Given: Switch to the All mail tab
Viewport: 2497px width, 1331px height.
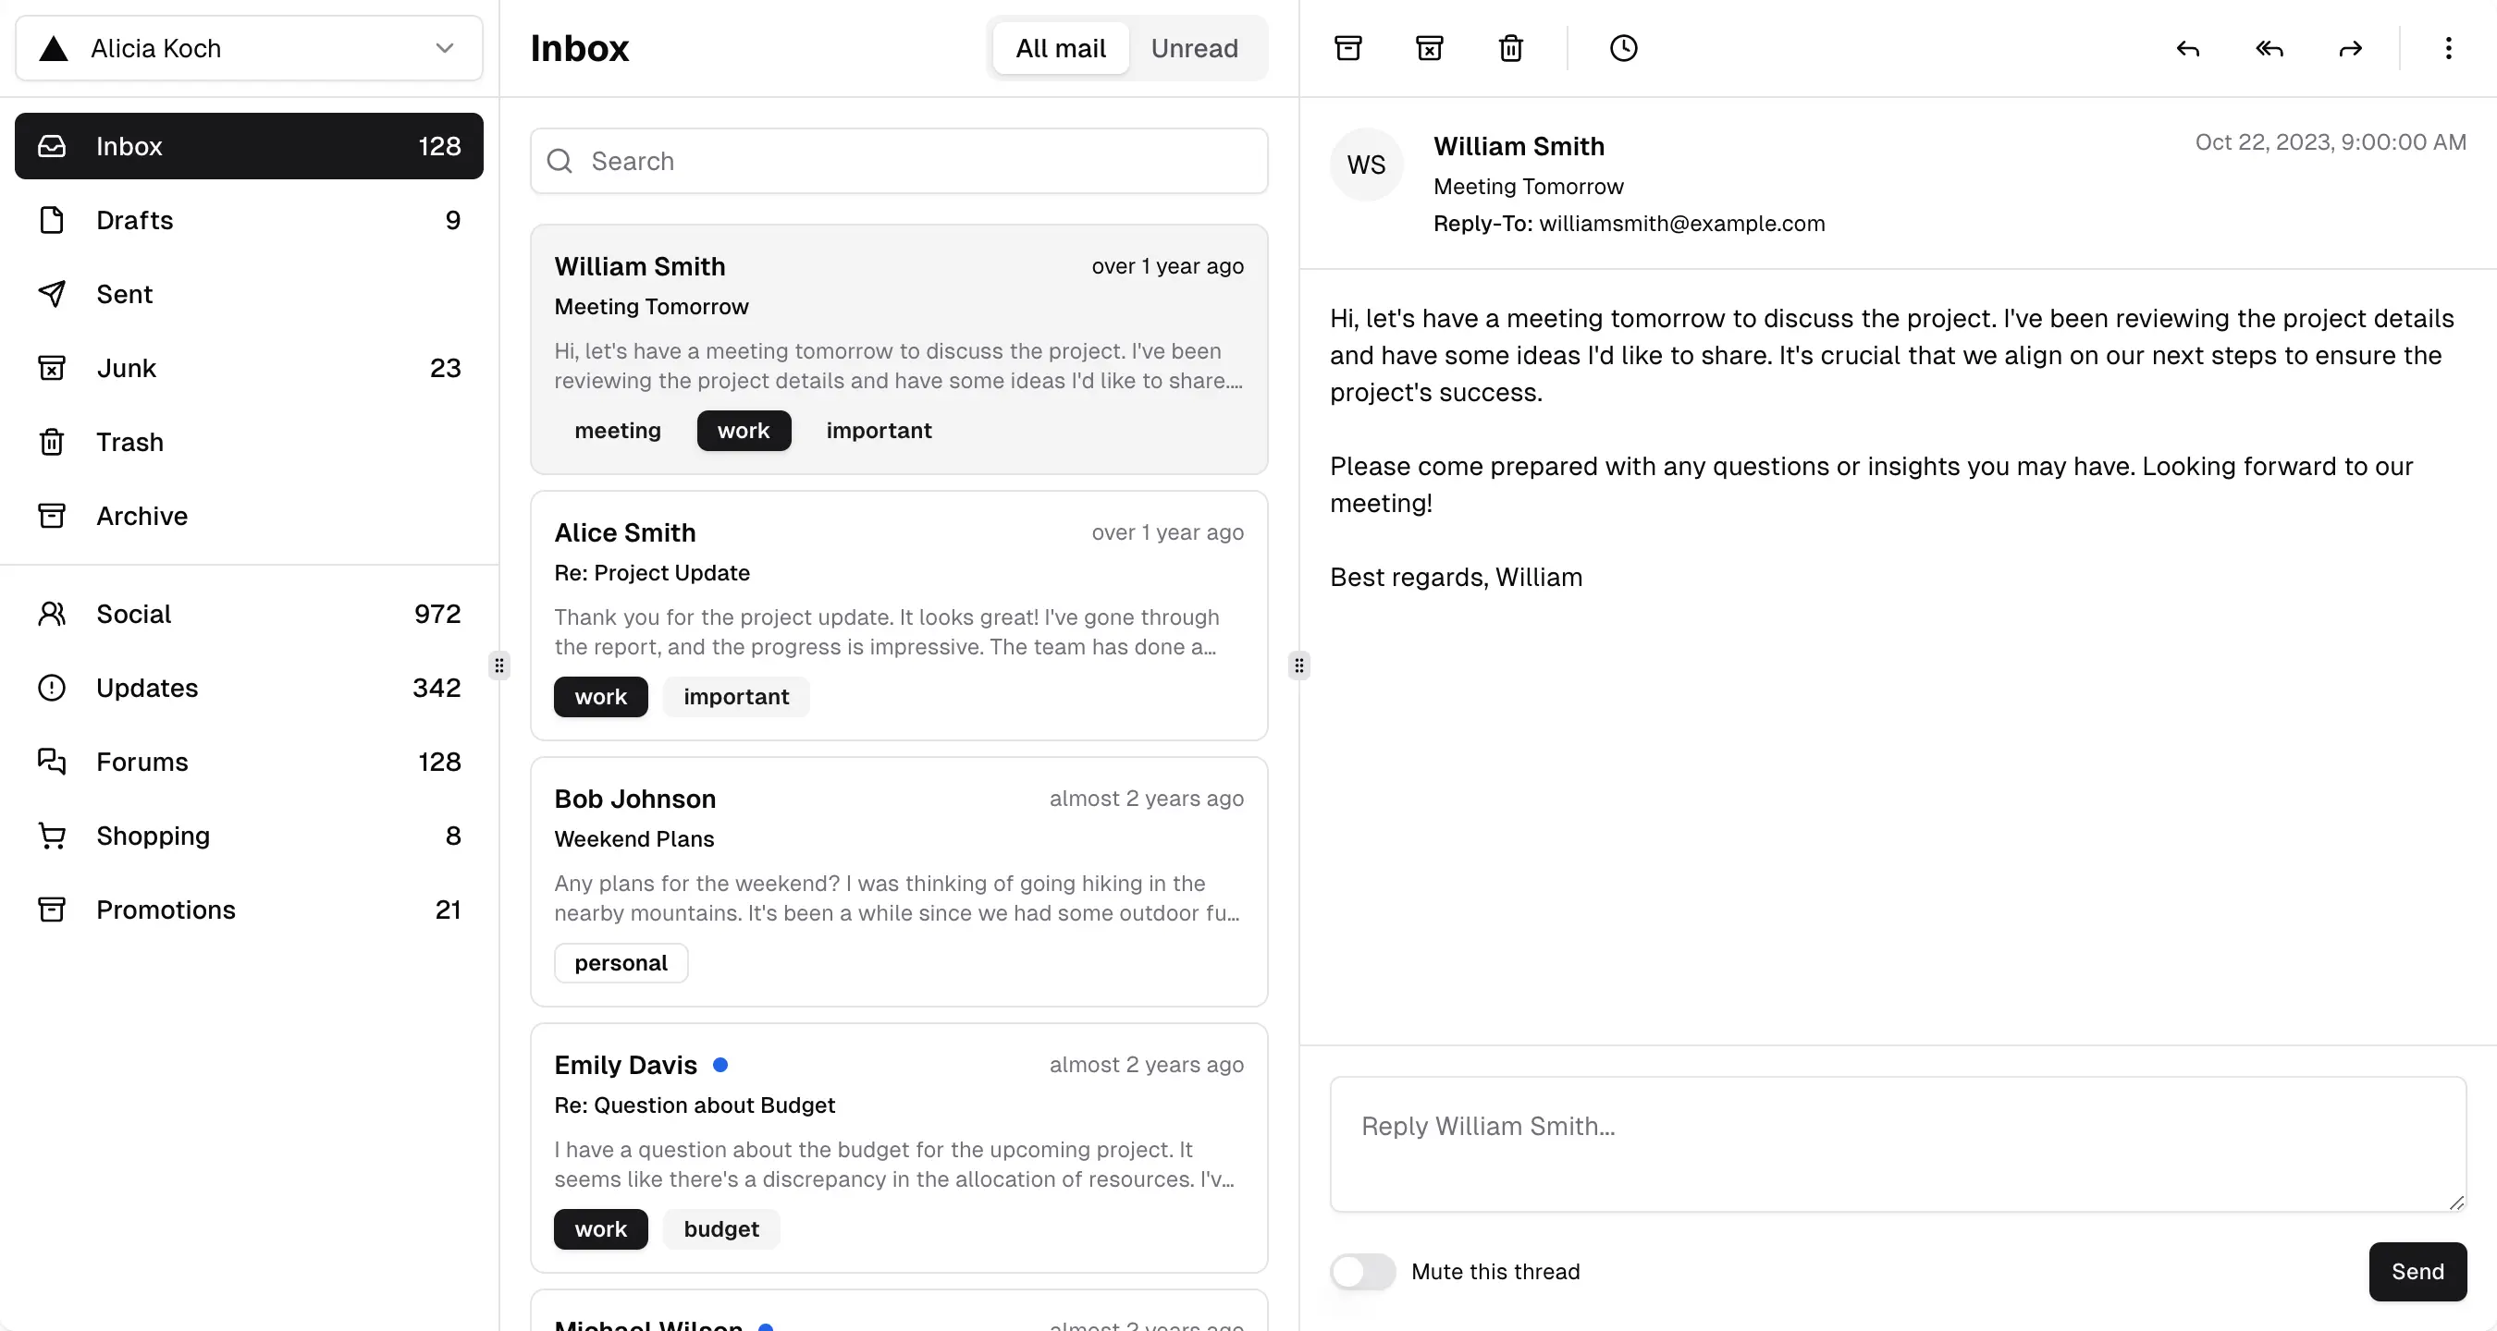Looking at the screenshot, I should [1060, 48].
